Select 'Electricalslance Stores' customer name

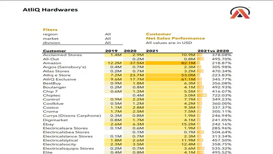(68, 136)
